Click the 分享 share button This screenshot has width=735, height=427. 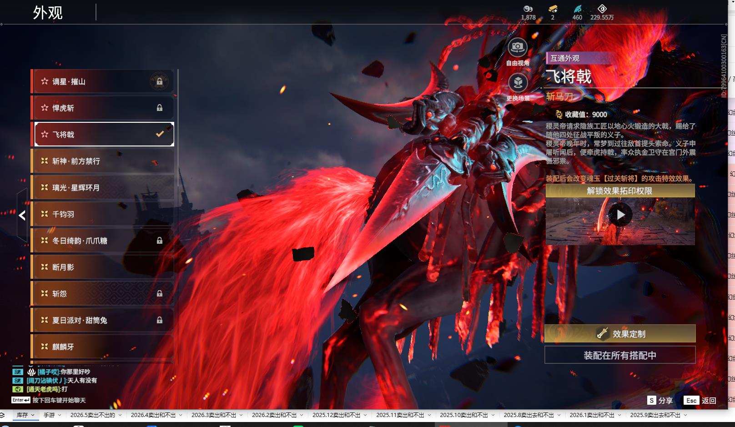pyautogui.click(x=665, y=400)
